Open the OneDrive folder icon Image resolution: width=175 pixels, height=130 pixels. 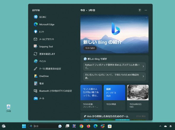point(36,76)
